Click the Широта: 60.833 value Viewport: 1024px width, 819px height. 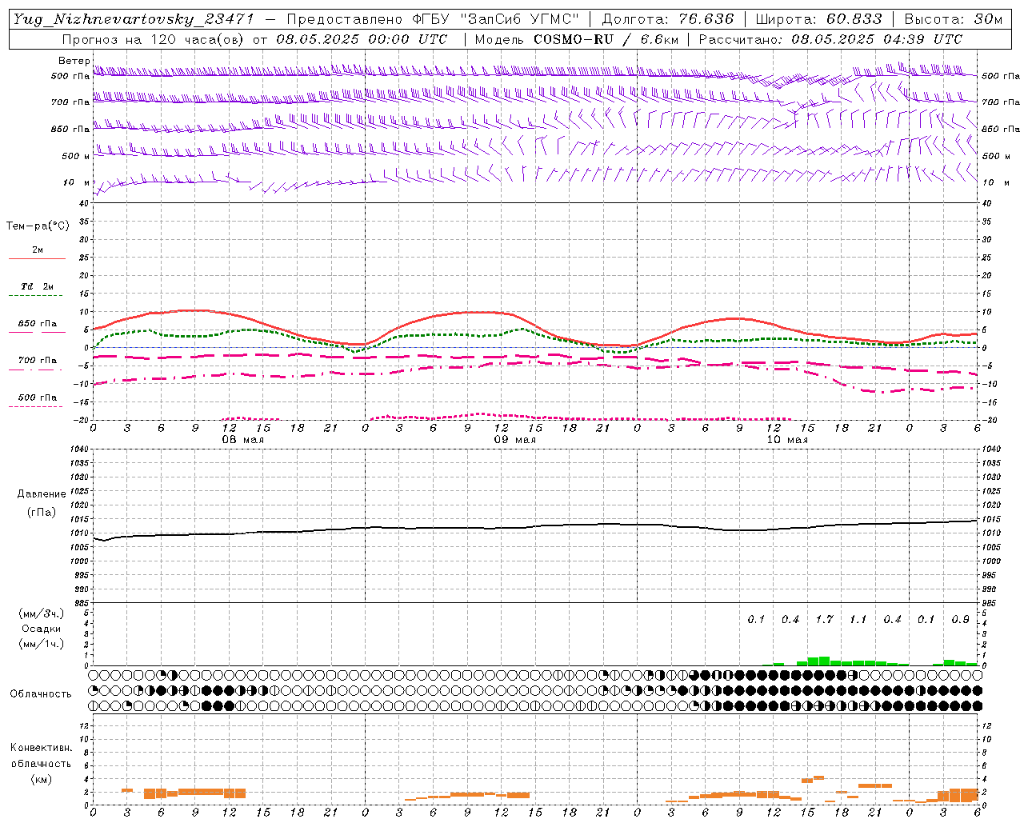(818, 19)
